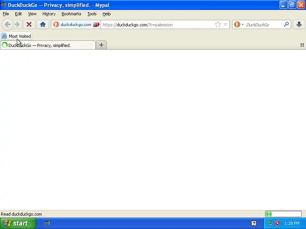Go forward using the Forward arrow
306x229 pixels.
point(17,24)
